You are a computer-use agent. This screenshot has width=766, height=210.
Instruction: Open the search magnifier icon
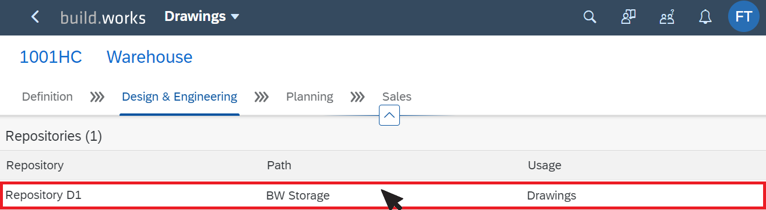(590, 17)
